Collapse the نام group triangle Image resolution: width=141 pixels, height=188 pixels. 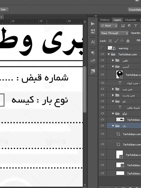[x=113, y=101]
